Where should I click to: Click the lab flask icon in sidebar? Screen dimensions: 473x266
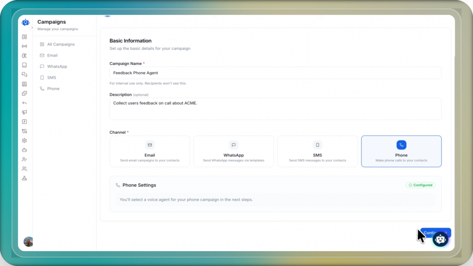pyautogui.click(x=24, y=178)
